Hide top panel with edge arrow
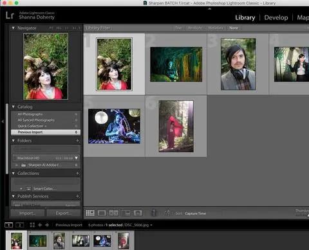309x250 pixels. click(x=210, y=9)
